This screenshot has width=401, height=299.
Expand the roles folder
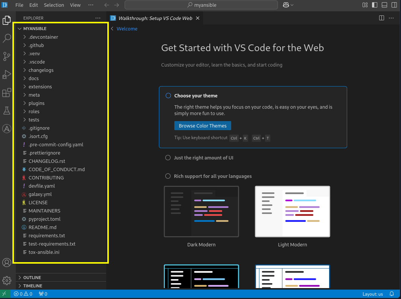(61, 111)
